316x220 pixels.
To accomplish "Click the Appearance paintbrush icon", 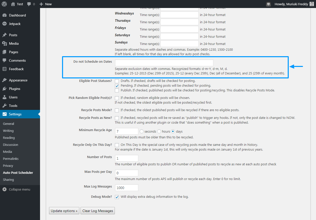I will (x=5, y=80).
